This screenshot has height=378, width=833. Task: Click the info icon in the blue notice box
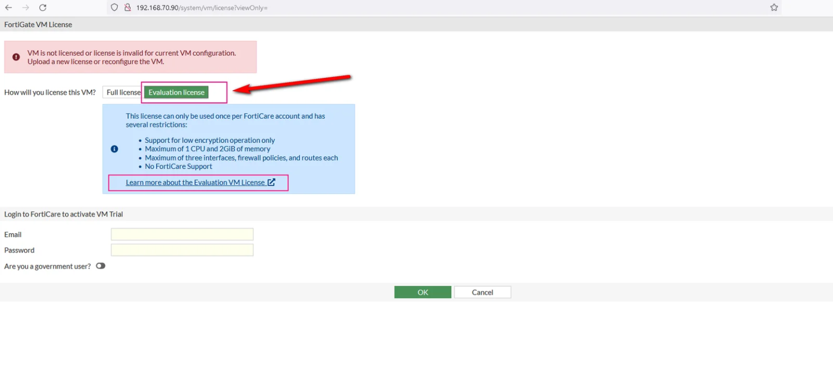114,148
